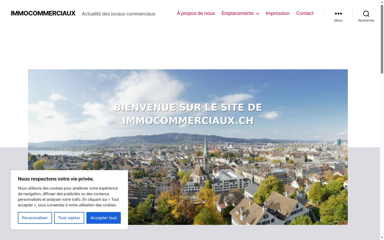Viewport: 384px width, 240px height.
Task: Click the tagline 'Actualité des locaux commerciaux'
Action: (119, 14)
